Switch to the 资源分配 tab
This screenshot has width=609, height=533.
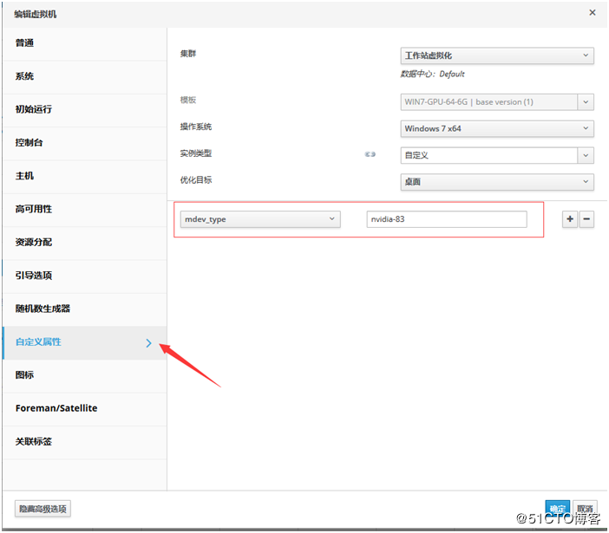85,243
